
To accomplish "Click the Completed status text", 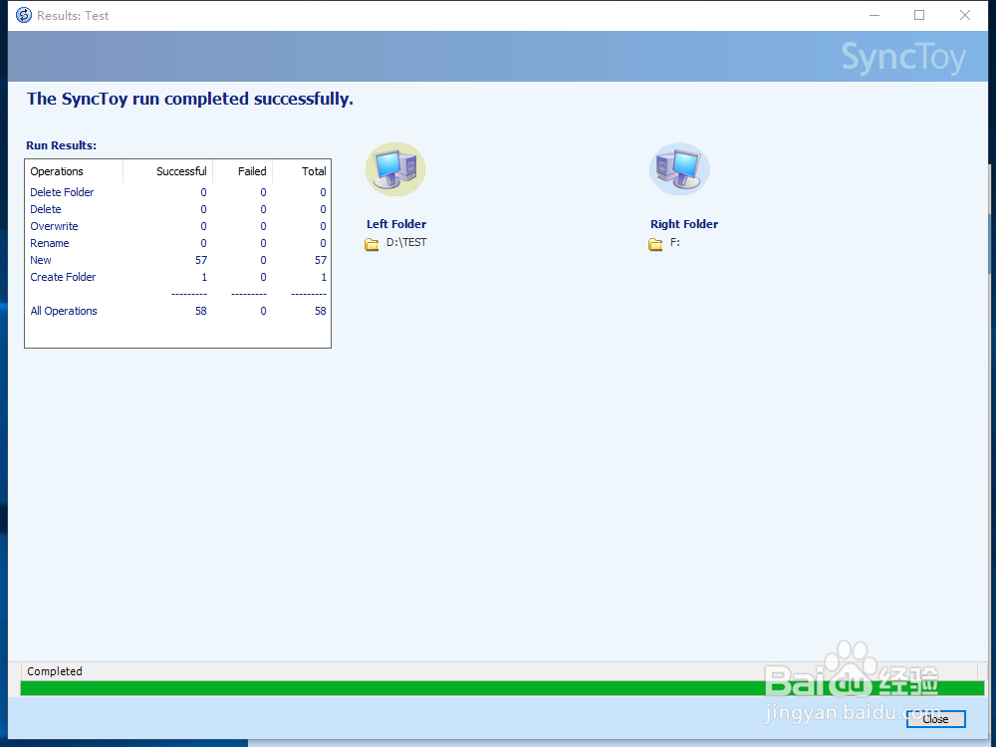I will tap(55, 671).
